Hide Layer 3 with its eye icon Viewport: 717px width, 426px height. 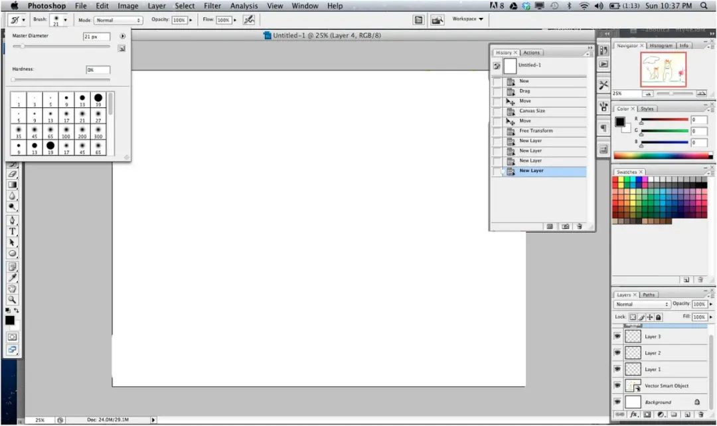click(617, 336)
